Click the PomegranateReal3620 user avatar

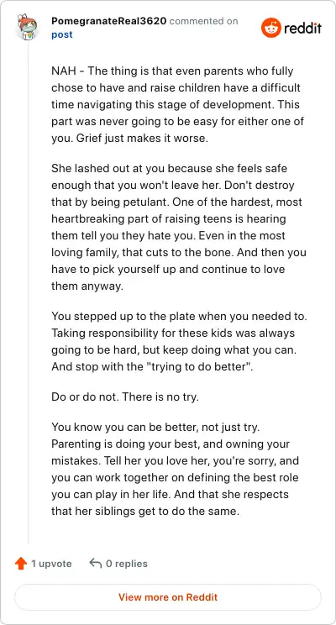point(28,27)
